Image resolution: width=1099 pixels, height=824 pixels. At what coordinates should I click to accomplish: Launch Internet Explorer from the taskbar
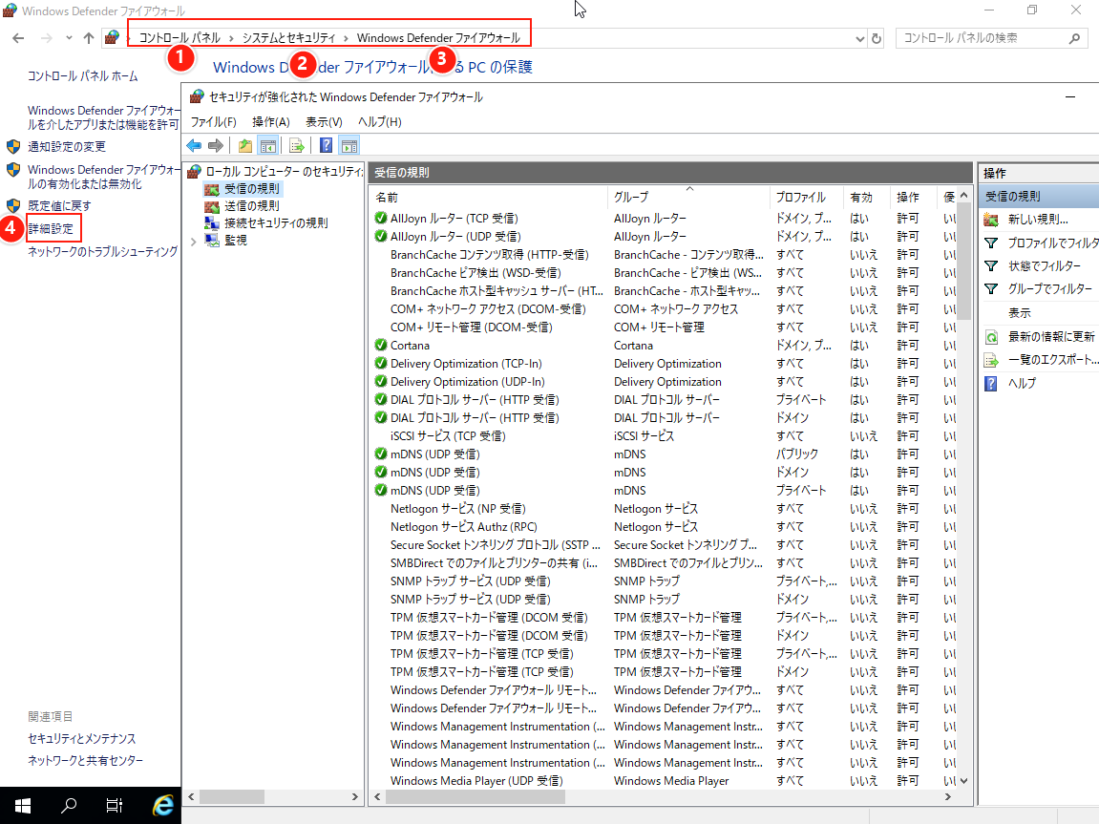click(162, 806)
